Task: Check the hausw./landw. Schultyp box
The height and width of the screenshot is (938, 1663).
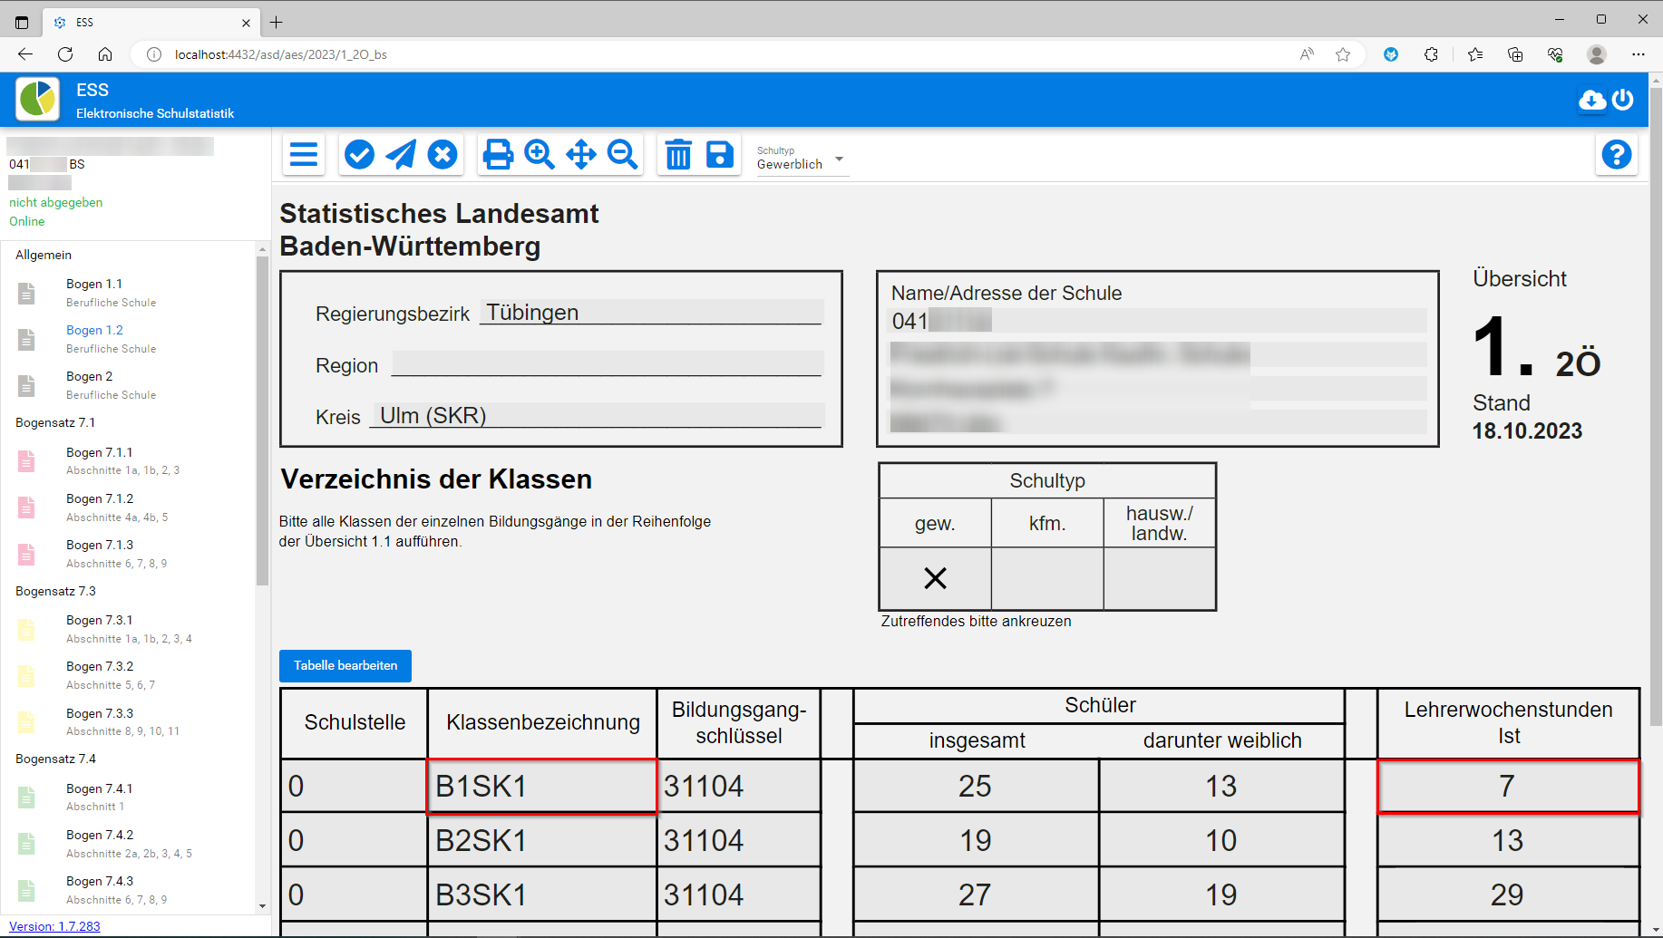Action: tap(1159, 578)
